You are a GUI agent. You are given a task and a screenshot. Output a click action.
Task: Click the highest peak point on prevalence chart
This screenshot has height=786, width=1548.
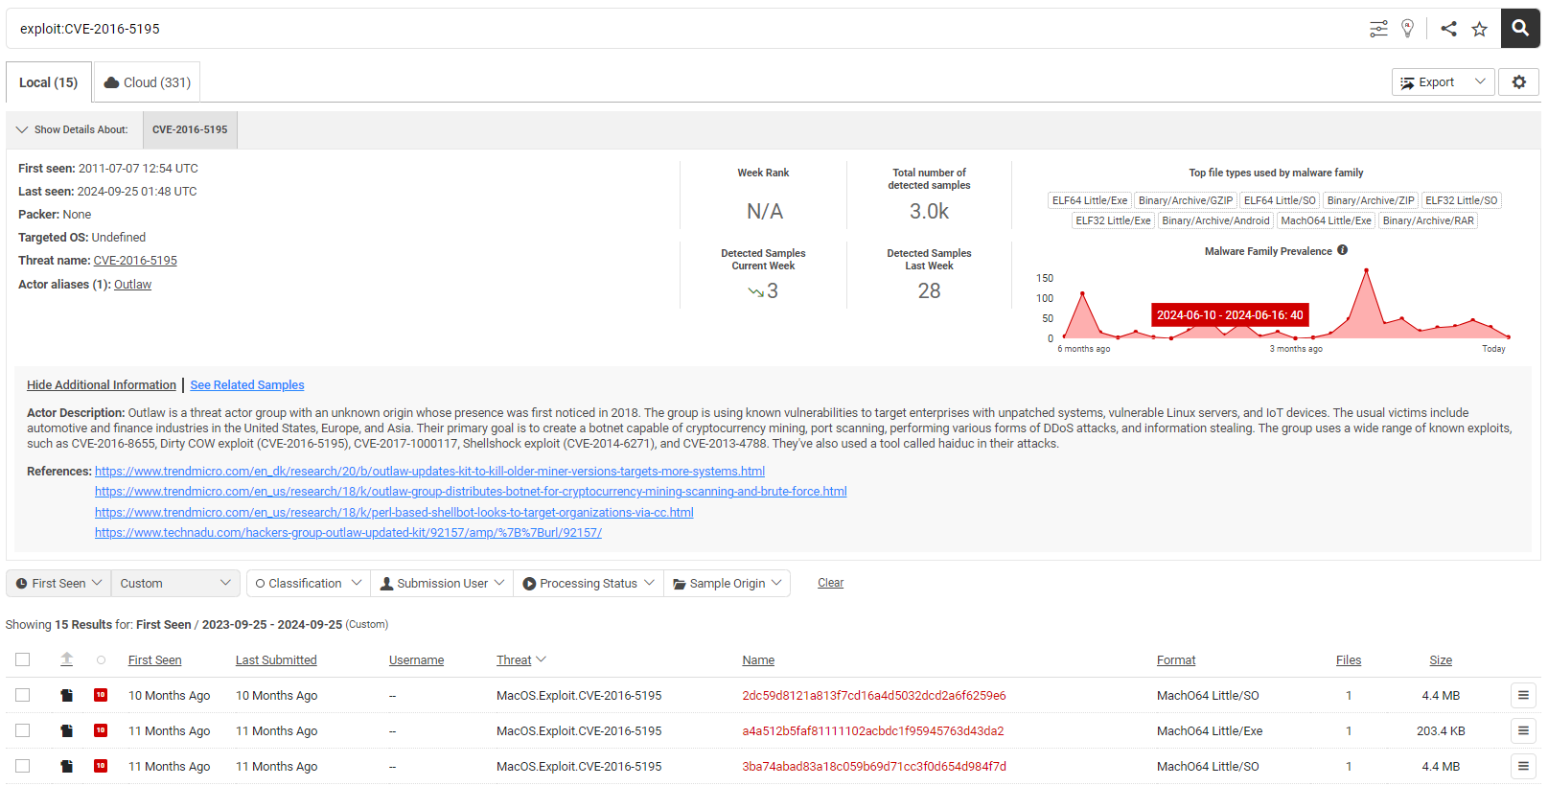(1366, 270)
